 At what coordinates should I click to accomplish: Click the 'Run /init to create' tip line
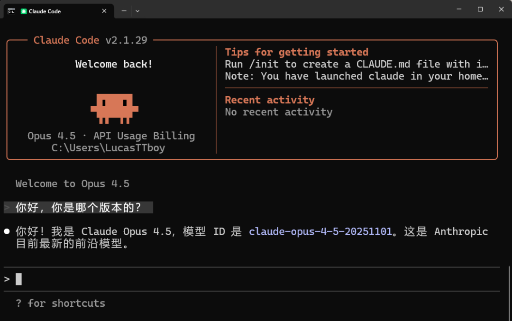(x=357, y=64)
